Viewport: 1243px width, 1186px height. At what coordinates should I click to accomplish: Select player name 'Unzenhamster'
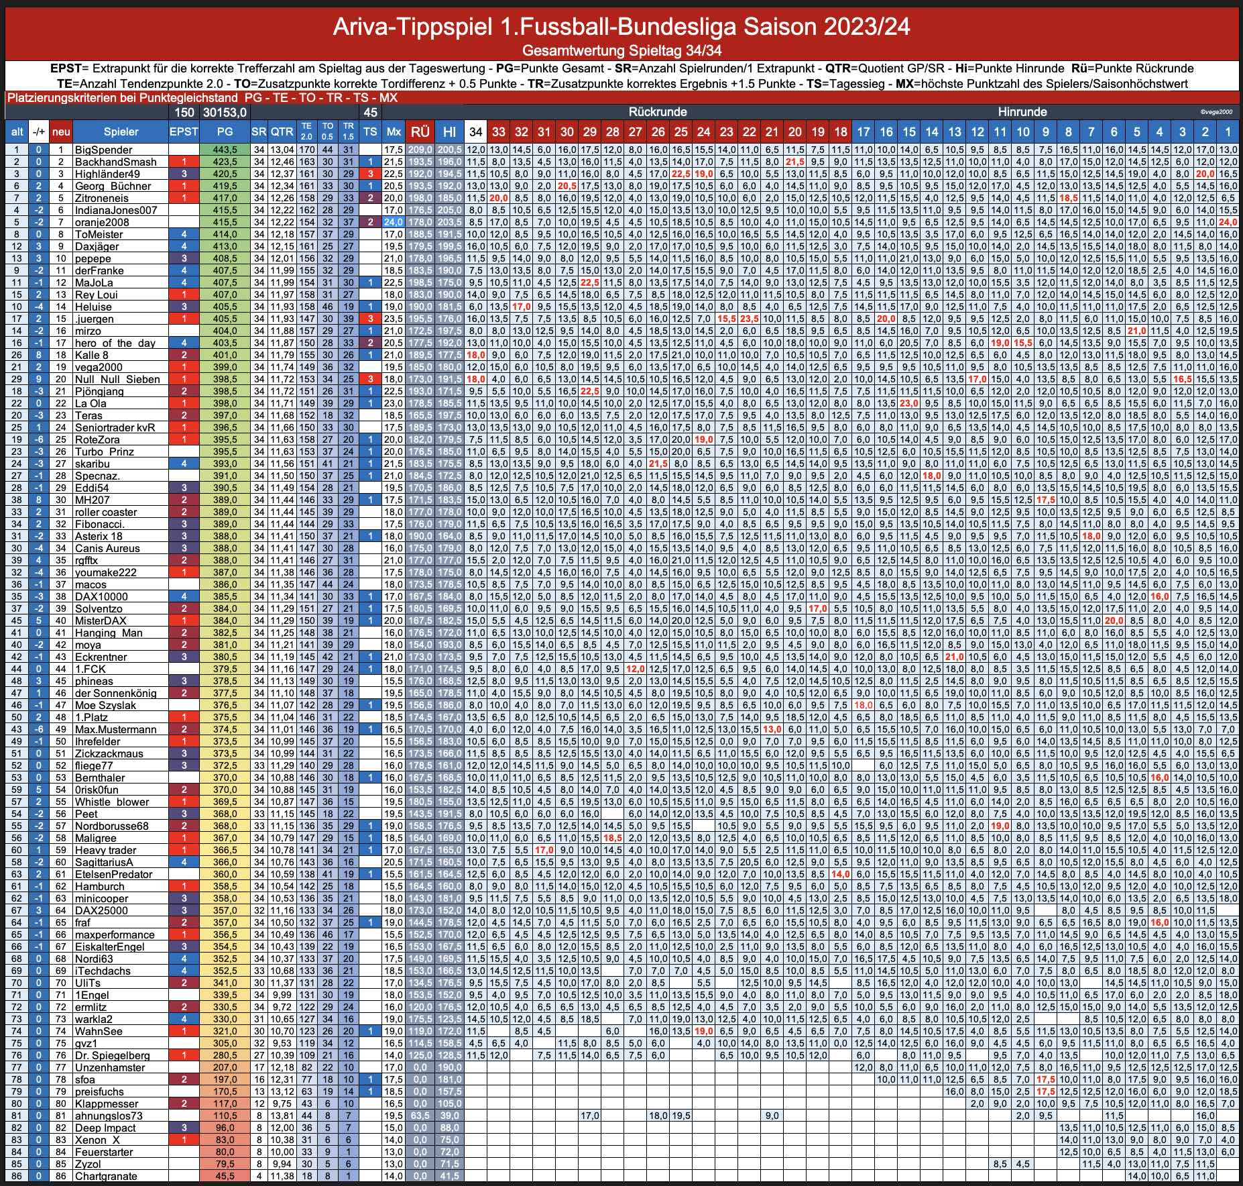109,1067
